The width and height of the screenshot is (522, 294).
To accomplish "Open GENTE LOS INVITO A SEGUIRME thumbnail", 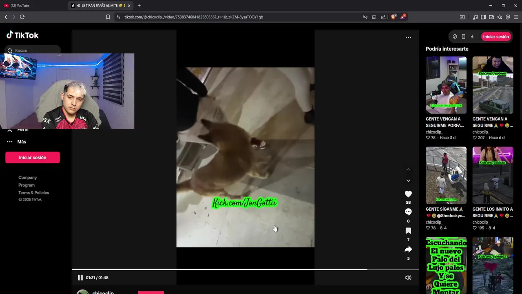I will (493, 175).
